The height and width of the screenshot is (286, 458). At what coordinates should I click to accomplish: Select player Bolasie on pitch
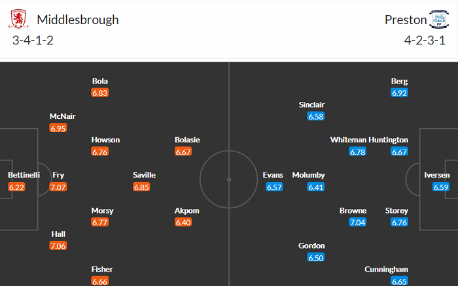pos(187,140)
